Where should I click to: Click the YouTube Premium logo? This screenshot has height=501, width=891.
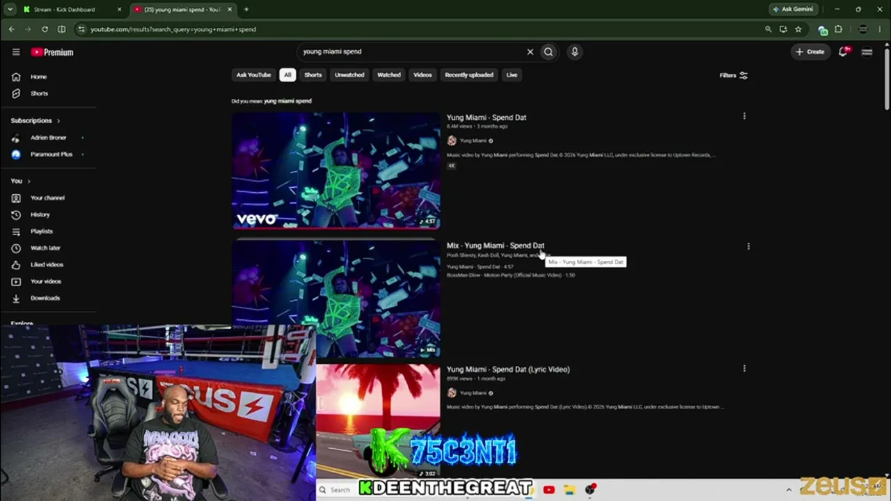[52, 52]
